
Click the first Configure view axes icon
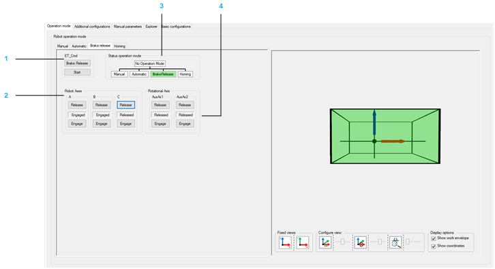coord(325,242)
